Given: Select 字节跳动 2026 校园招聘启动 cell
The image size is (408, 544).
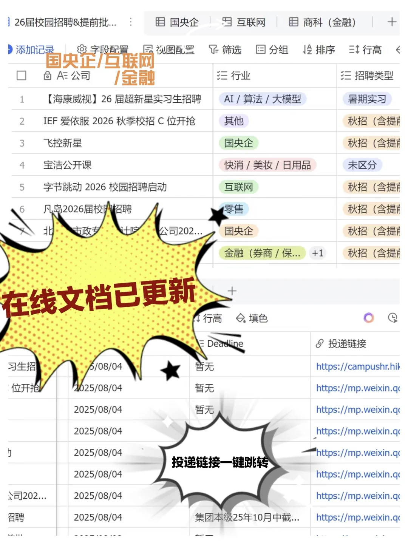Looking at the screenshot, I should [105, 187].
